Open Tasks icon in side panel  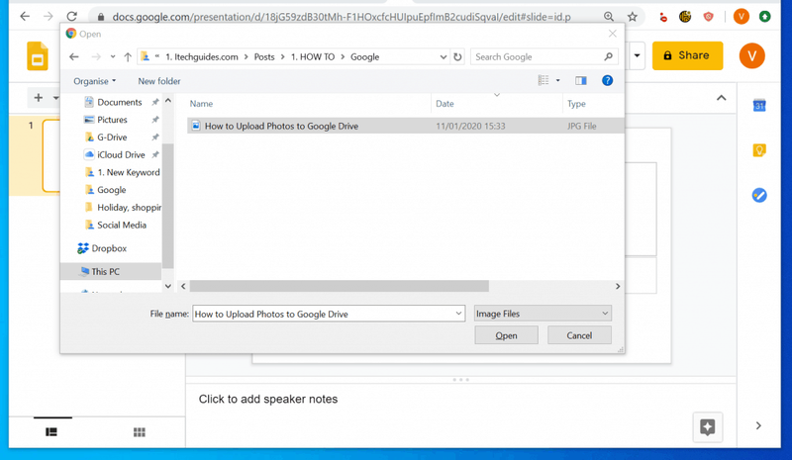click(759, 195)
